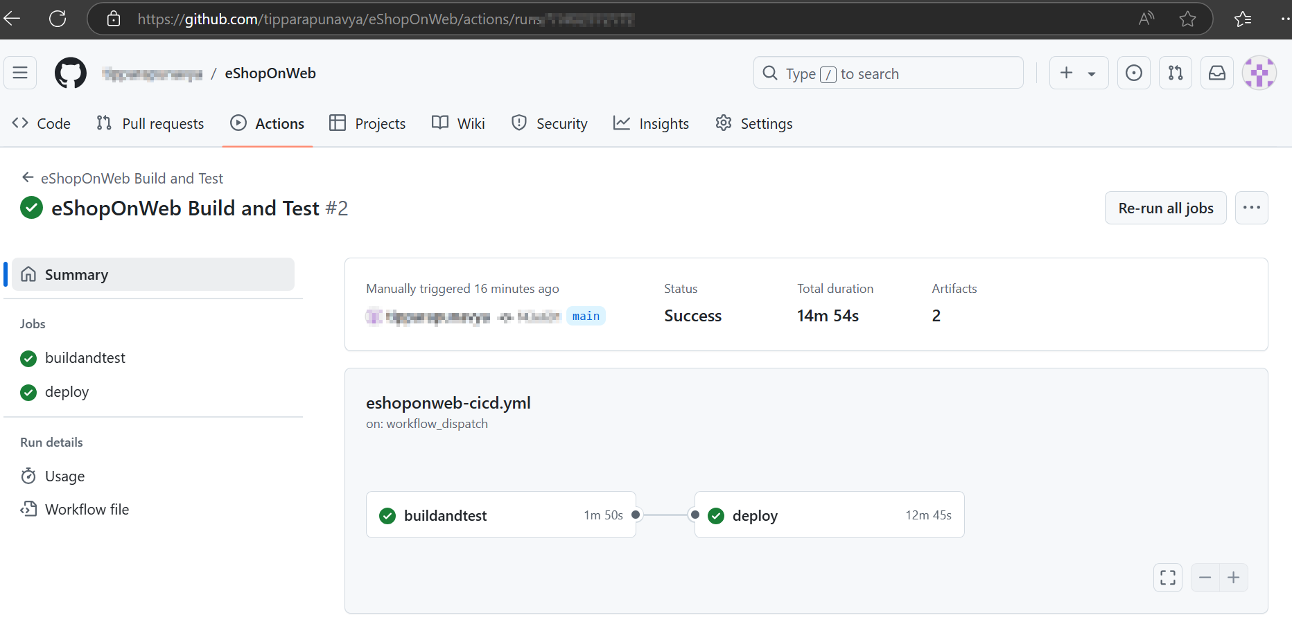Open eShopOnWeb repository name link
Viewport: 1292px width, 624px height.
click(x=270, y=73)
